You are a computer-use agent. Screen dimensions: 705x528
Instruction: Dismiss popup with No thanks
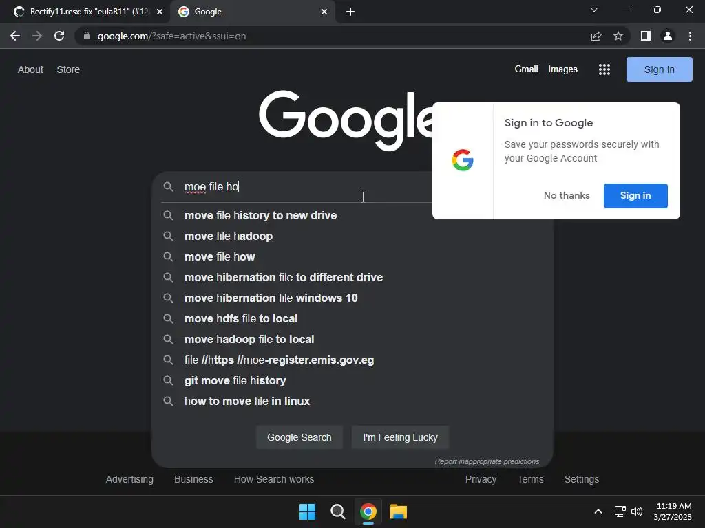(x=567, y=196)
